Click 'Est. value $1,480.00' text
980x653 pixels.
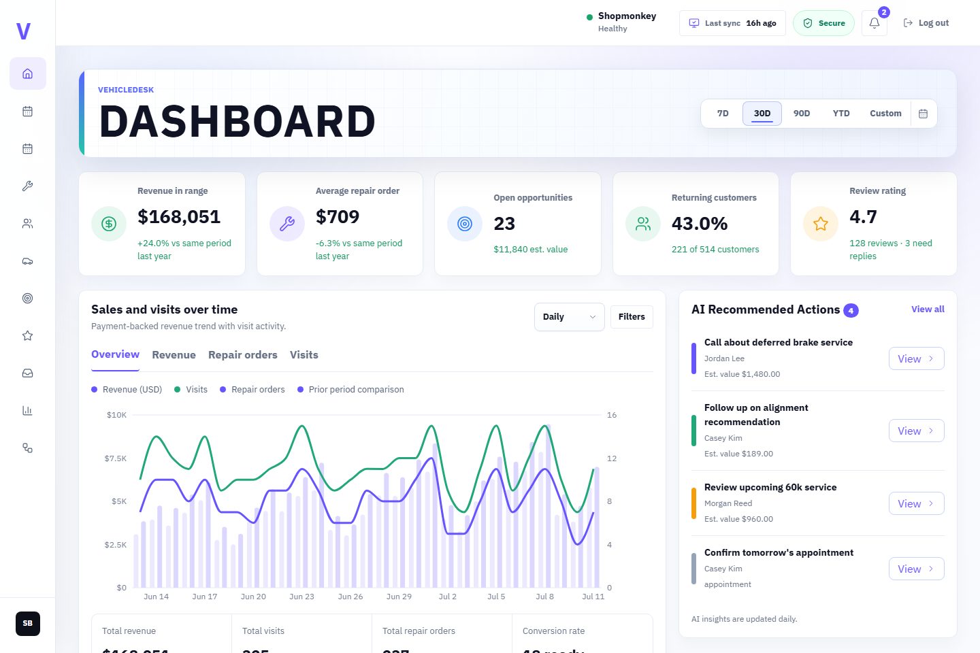pos(742,374)
